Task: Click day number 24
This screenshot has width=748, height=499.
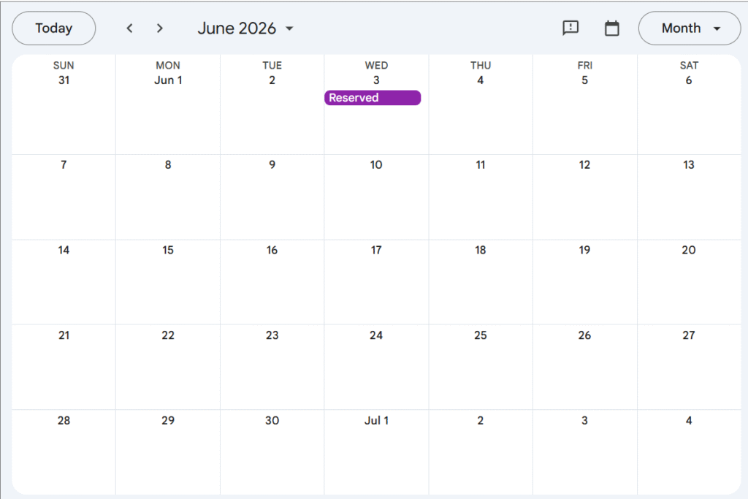Action: [x=376, y=335]
